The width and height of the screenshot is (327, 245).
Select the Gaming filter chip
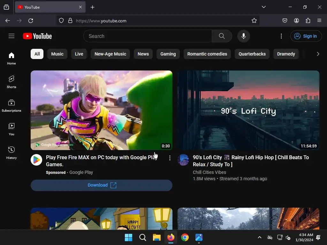point(168,54)
